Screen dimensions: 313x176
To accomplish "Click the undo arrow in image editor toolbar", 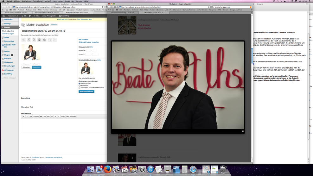I will (49, 40).
